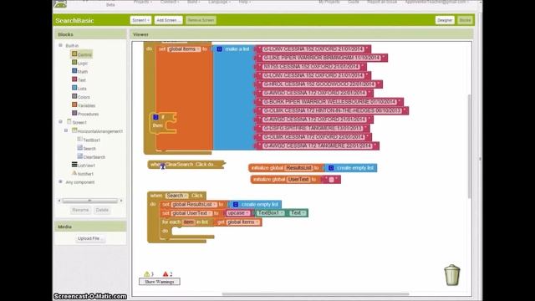535x301 pixels.
Task: Click the ResultsList variable name field
Action: pos(299,168)
